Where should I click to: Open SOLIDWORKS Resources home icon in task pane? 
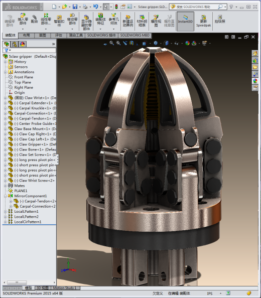click(x=255, y=53)
